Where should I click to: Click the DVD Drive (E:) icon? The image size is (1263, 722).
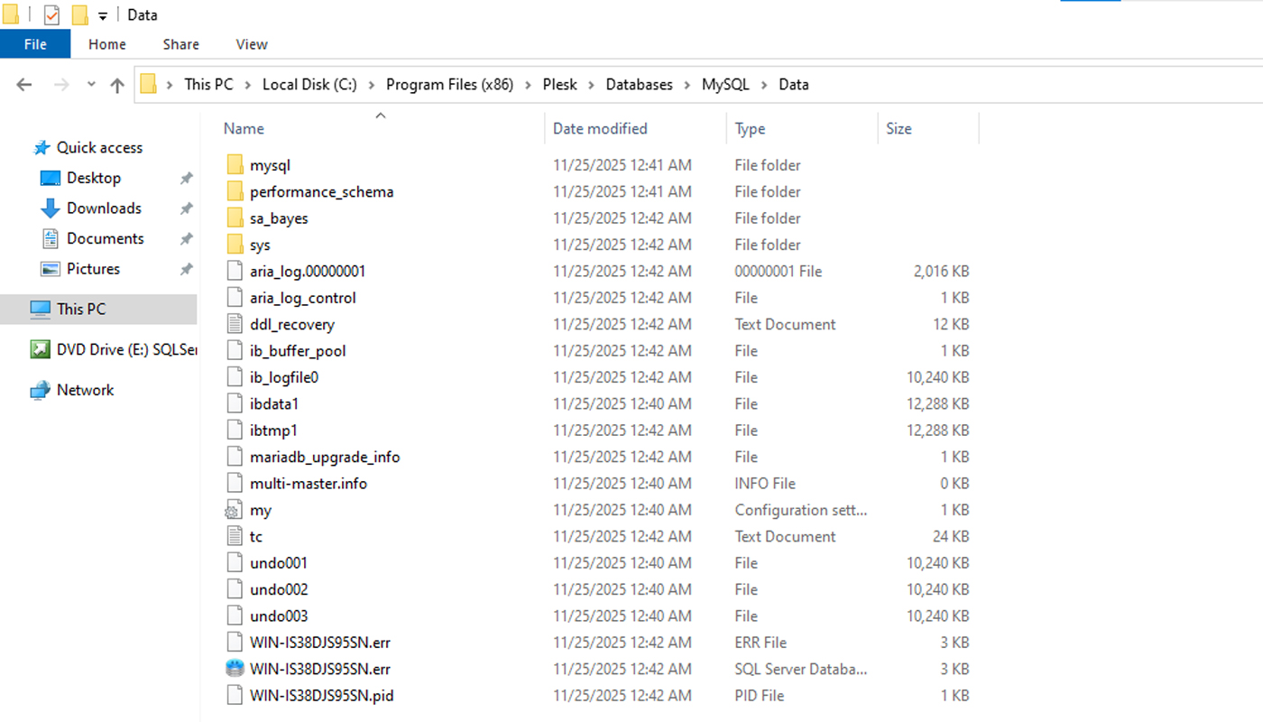(x=40, y=349)
